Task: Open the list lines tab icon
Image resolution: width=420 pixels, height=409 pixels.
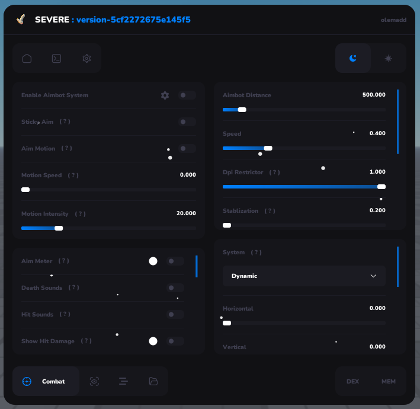Action: pos(123,381)
